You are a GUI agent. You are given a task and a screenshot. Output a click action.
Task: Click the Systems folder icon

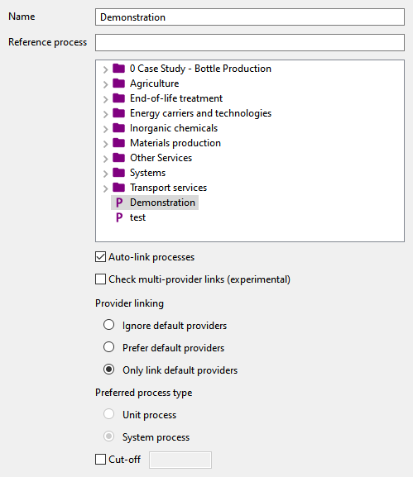119,173
